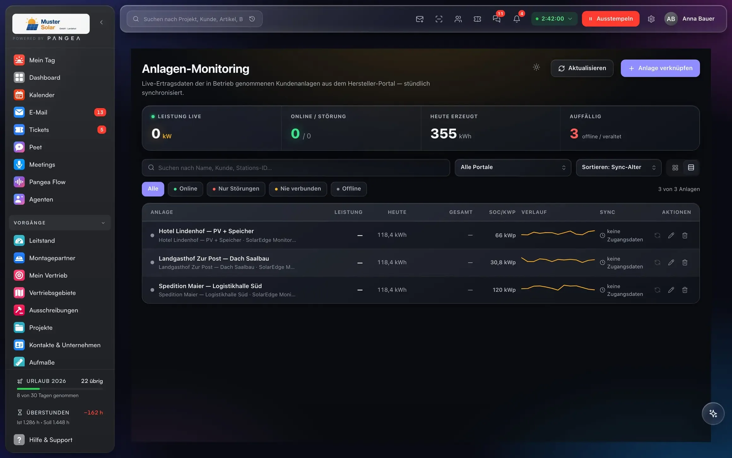Open the Anna Bauer user menu

(690, 19)
